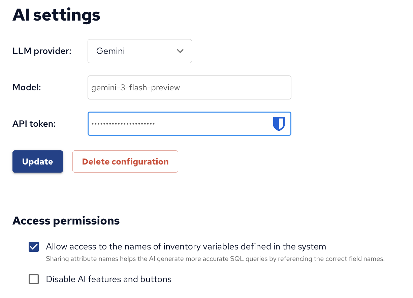Click the divider line above Access permissions
The height and width of the screenshot is (298, 413).
(x=212, y=192)
